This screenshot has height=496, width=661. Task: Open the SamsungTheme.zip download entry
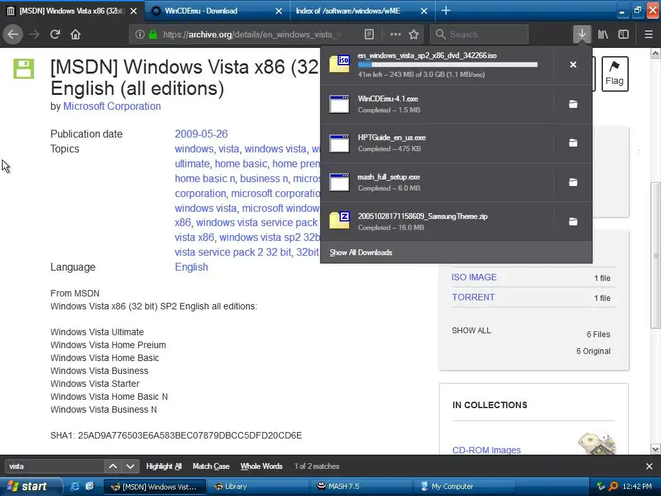click(x=437, y=222)
